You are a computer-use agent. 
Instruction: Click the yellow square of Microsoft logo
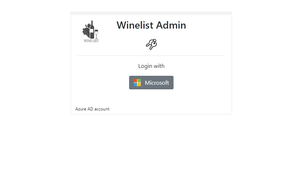click(139, 85)
